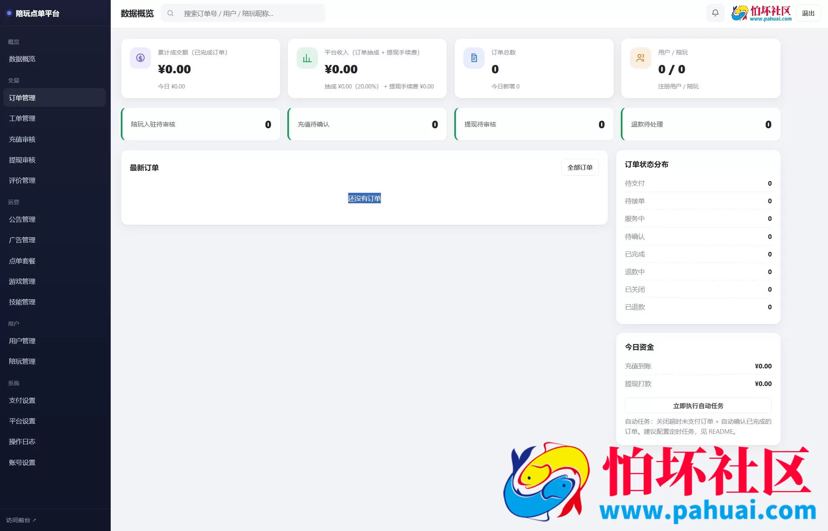Open 全部订单 from latest orders
The width and height of the screenshot is (828, 531).
click(580, 167)
